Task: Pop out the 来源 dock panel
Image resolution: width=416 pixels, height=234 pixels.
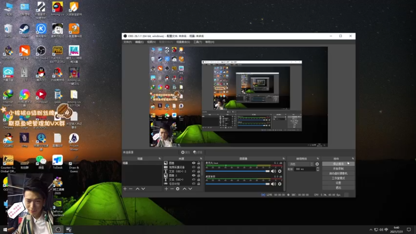Action: pos(201,159)
